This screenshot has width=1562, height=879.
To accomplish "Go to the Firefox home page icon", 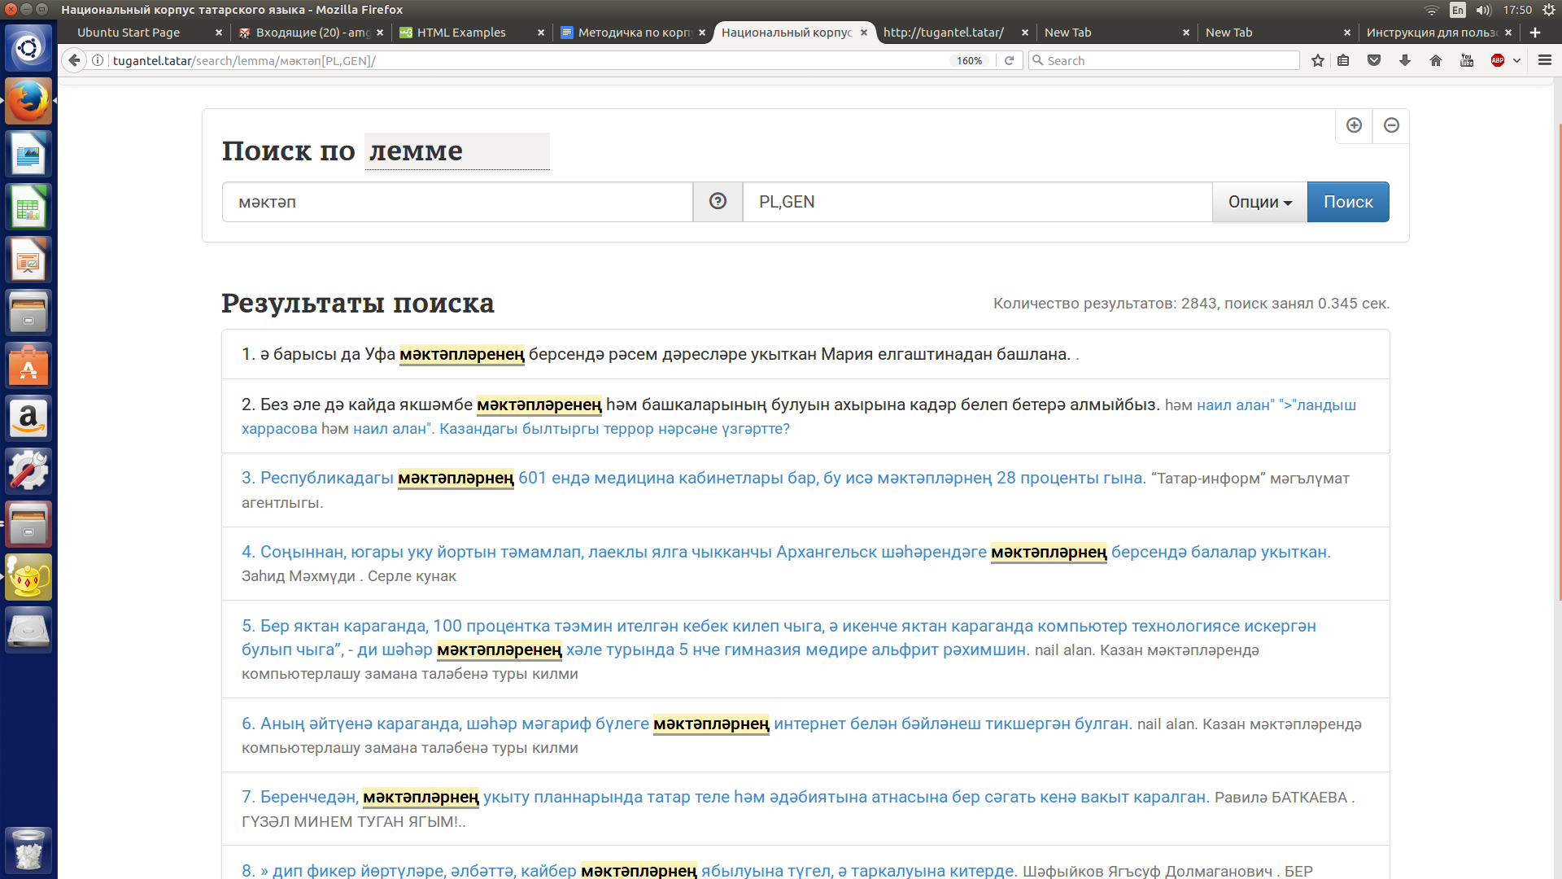I will pyautogui.click(x=1436, y=60).
